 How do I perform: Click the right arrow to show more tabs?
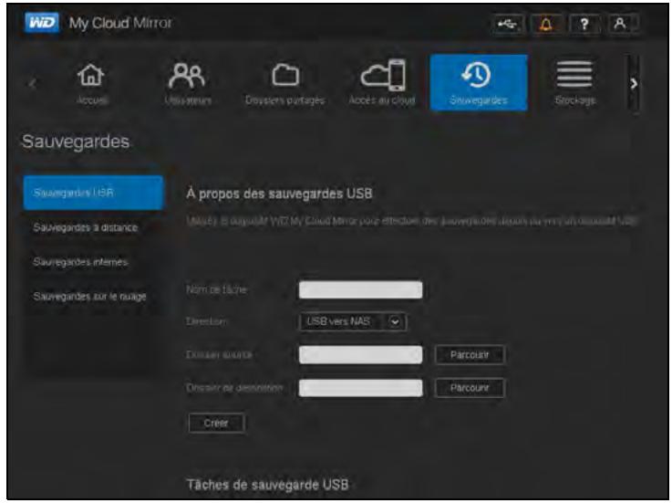[634, 84]
